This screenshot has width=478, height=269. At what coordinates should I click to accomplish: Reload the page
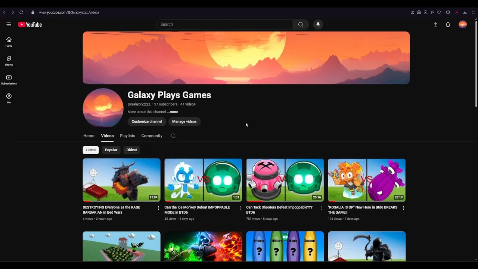[21, 12]
